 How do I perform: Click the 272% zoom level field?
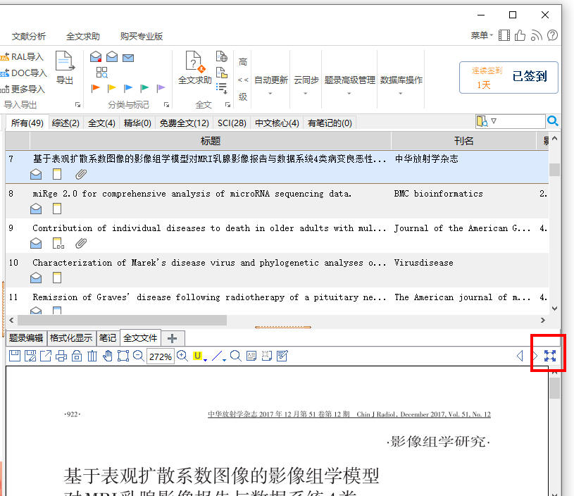(161, 356)
